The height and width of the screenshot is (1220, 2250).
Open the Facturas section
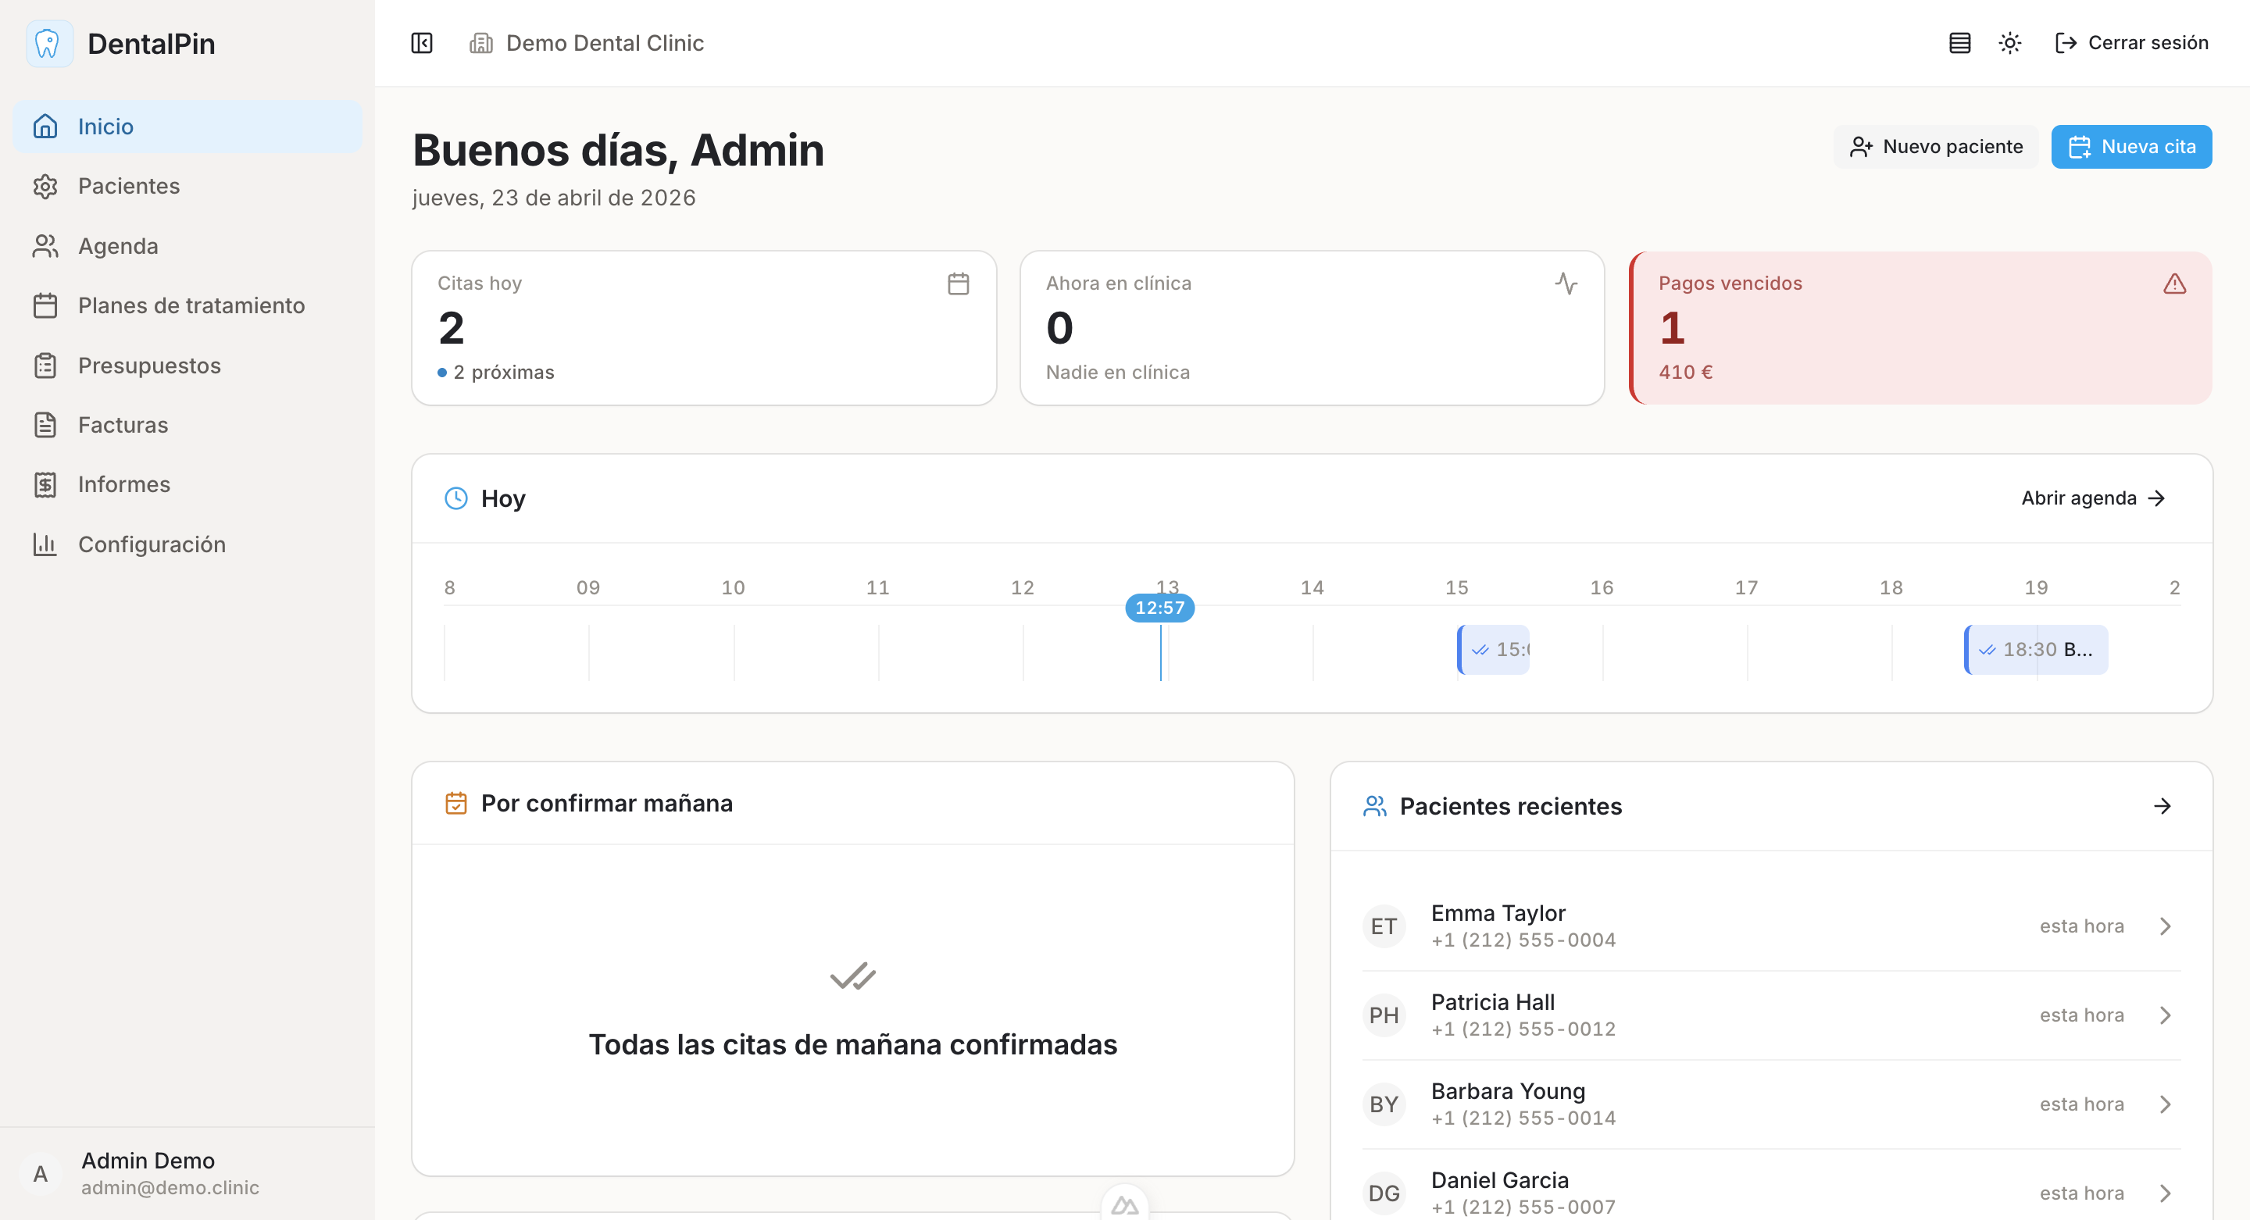[123, 424]
